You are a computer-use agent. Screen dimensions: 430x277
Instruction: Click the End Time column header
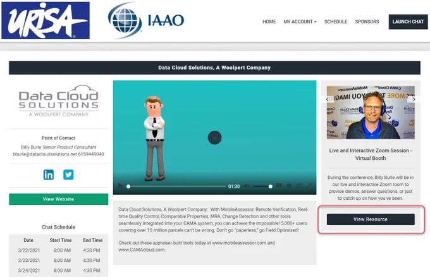coord(93,240)
